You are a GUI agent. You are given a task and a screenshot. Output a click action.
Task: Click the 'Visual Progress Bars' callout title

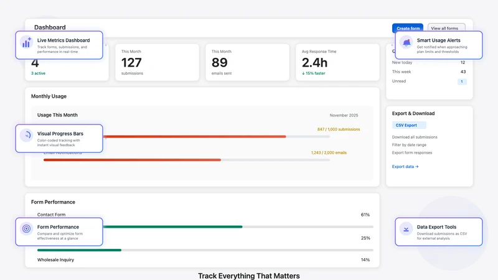60,134
